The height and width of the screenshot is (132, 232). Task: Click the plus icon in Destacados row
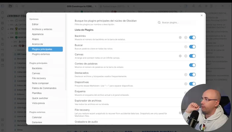tap(186, 74)
